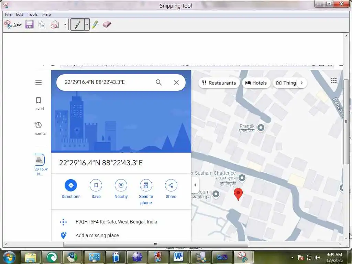
Task: Save the snip with floppy icon
Action: click(30, 24)
